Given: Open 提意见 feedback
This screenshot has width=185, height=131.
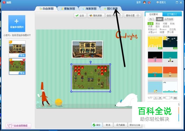Looking at the screenshot, I should pyautogui.click(x=161, y=2).
